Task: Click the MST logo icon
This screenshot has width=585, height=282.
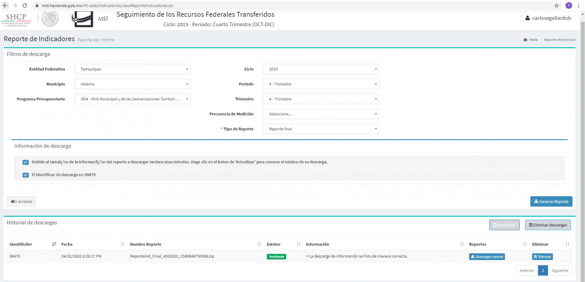Action: tap(81, 19)
